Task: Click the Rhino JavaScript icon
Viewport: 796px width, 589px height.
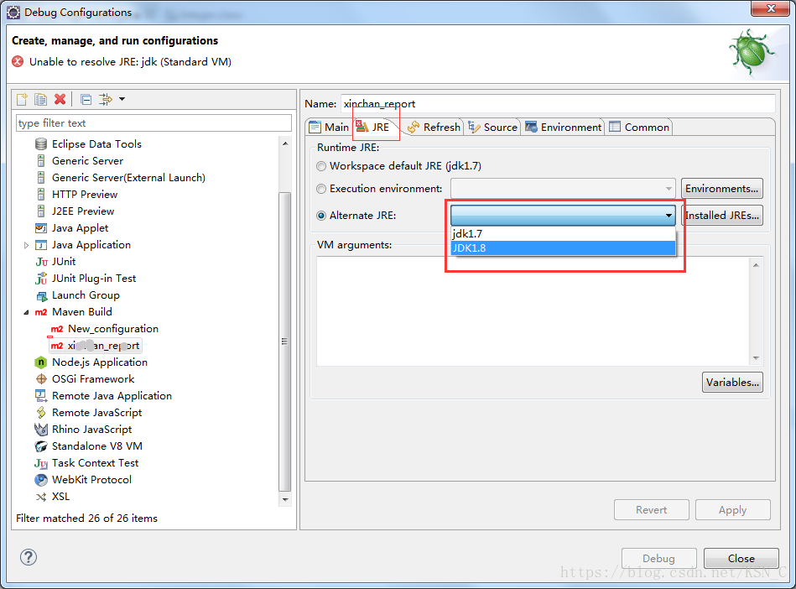Action: [x=41, y=430]
